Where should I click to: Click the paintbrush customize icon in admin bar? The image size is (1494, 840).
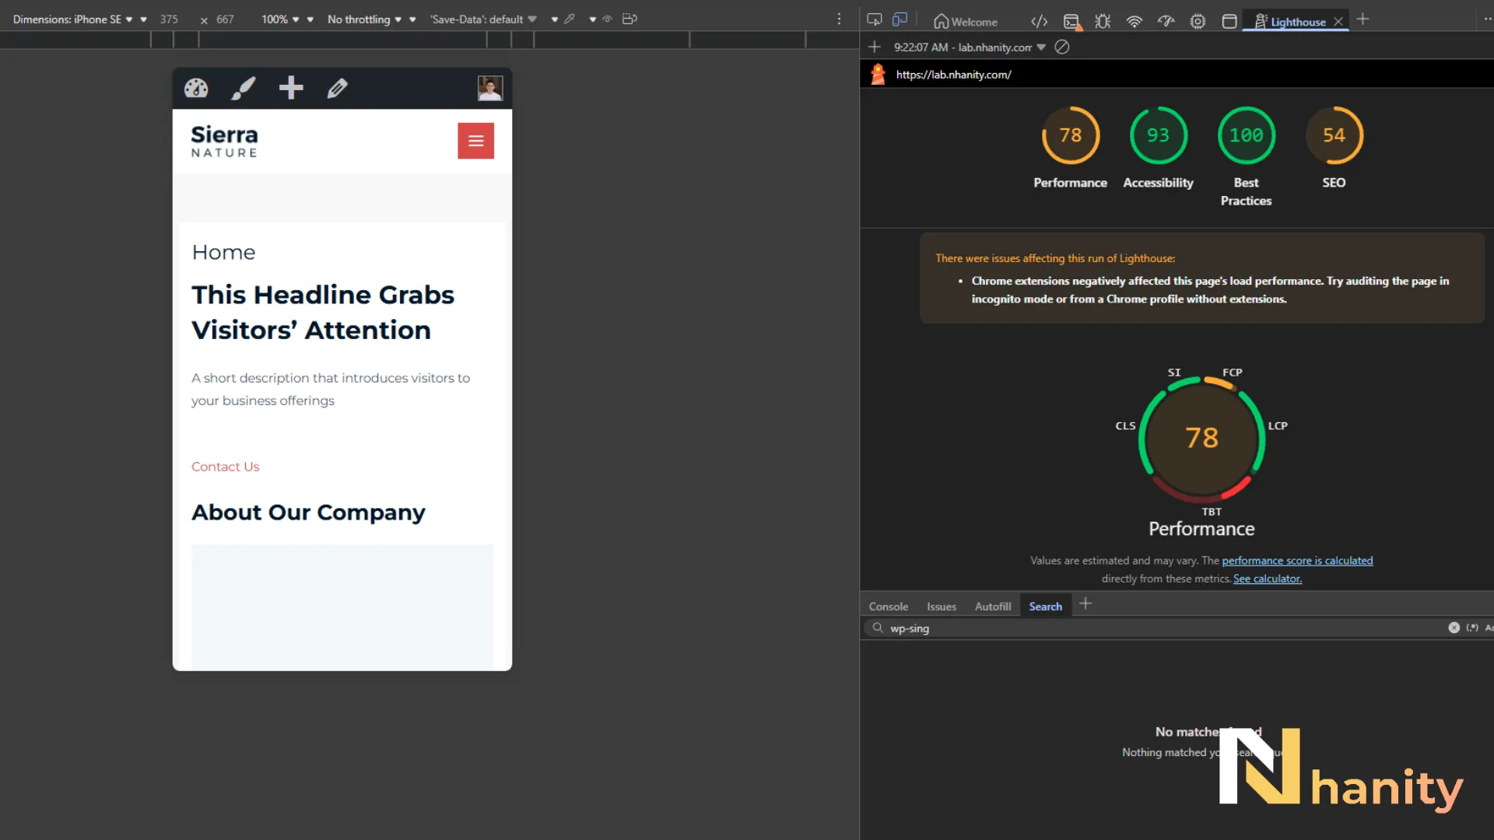tap(244, 88)
